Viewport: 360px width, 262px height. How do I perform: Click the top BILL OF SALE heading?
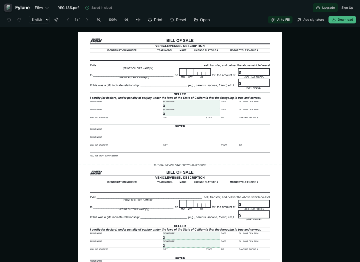tap(180, 40)
